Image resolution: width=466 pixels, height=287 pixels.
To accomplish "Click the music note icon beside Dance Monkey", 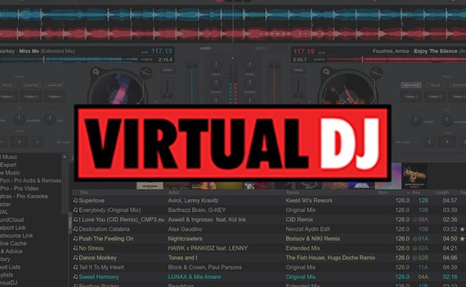I will 76,258.
